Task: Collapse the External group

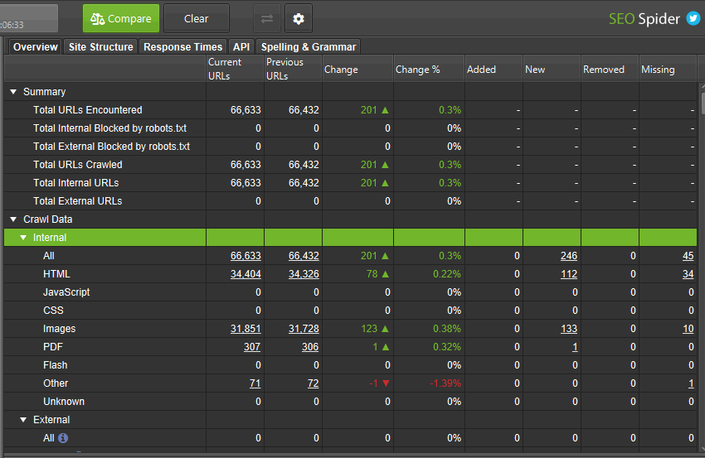Action: click(23, 420)
